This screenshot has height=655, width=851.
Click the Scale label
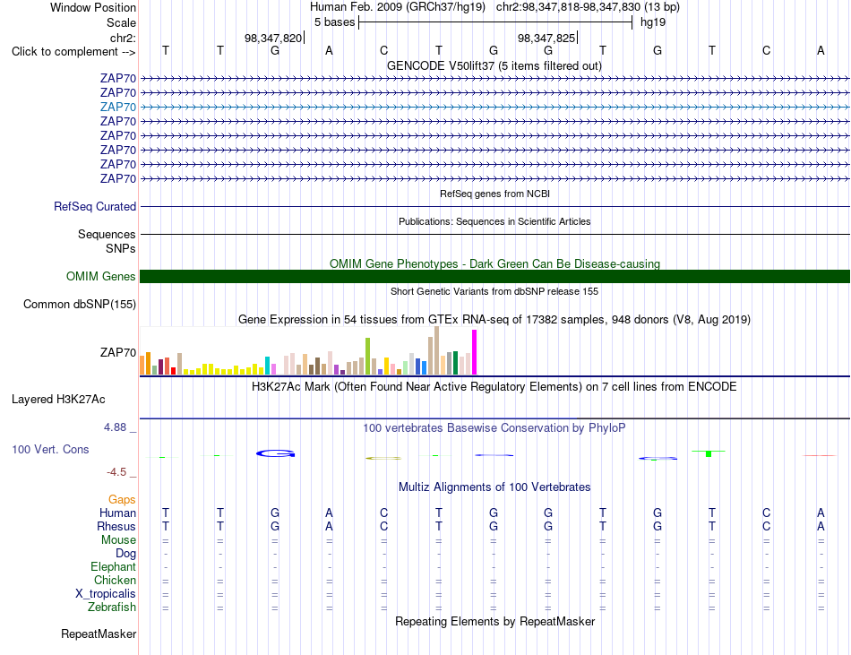pyautogui.click(x=122, y=22)
